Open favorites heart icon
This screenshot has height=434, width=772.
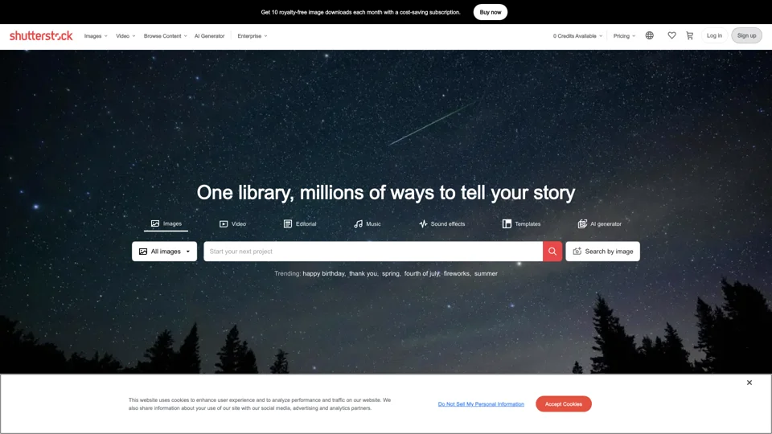point(671,35)
